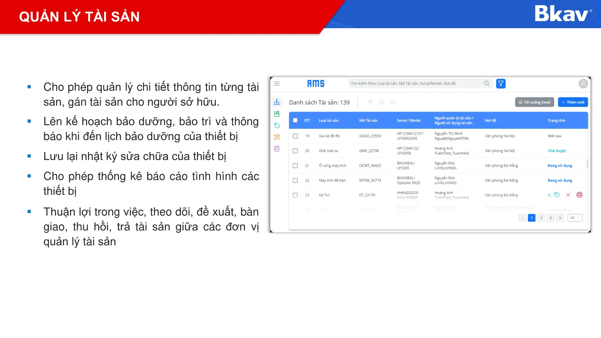Open the purple database sidebar icon
The image size is (601, 338).
tap(277, 149)
